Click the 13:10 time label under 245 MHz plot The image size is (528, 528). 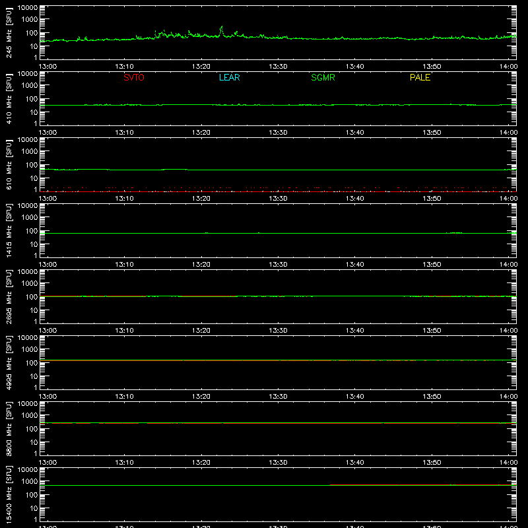124,67
